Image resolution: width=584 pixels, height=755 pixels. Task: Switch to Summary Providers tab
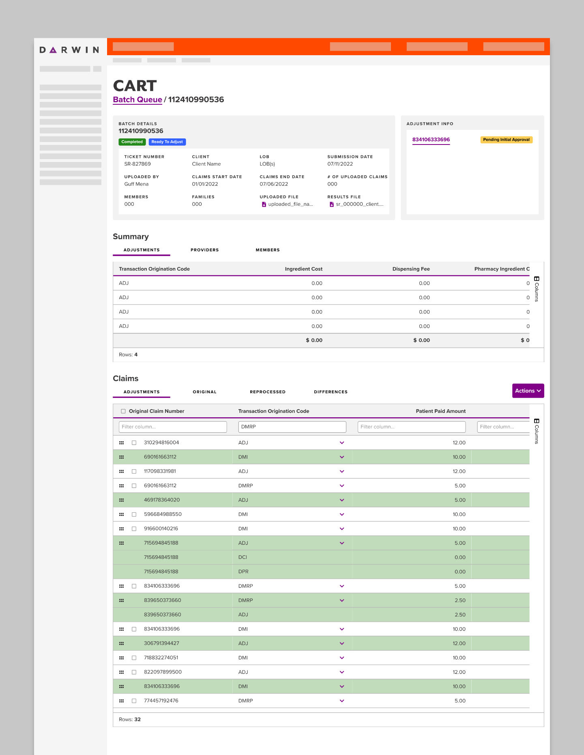(204, 250)
